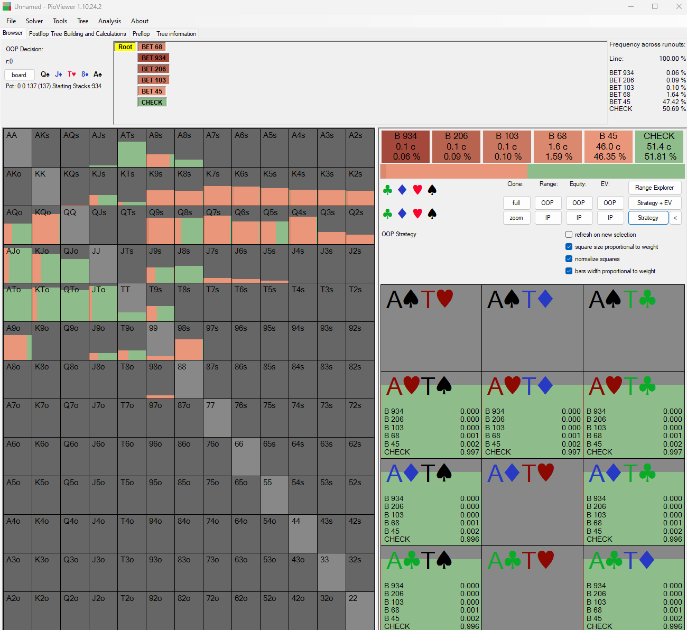Image resolution: width=687 pixels, height=630 pixels.
Task: Uncheck square size proportional to weight
Action: (569, 247)
